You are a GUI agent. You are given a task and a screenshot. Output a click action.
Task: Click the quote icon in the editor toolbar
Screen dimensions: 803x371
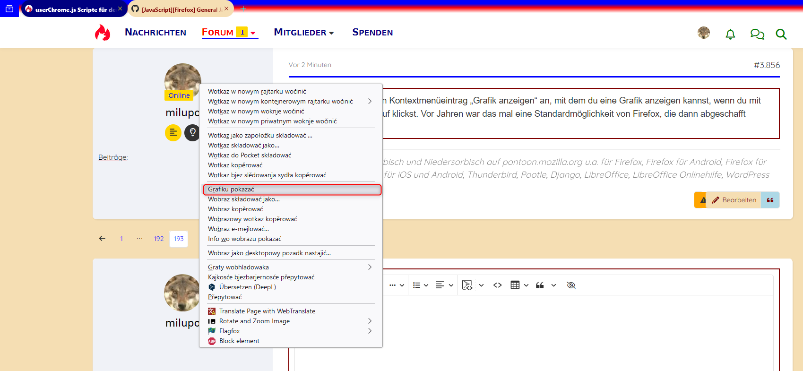point(540,285)
